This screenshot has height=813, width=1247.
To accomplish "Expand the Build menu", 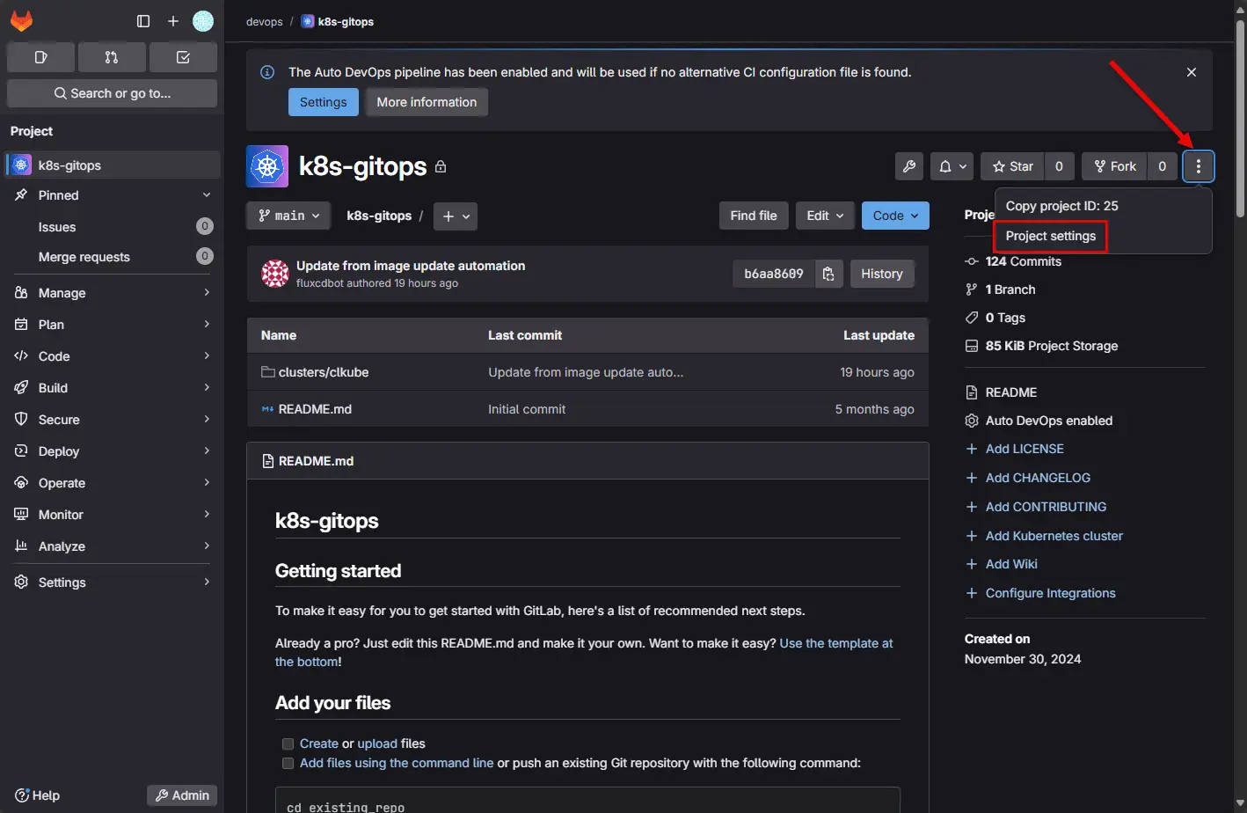I will (x=112, y=388).
